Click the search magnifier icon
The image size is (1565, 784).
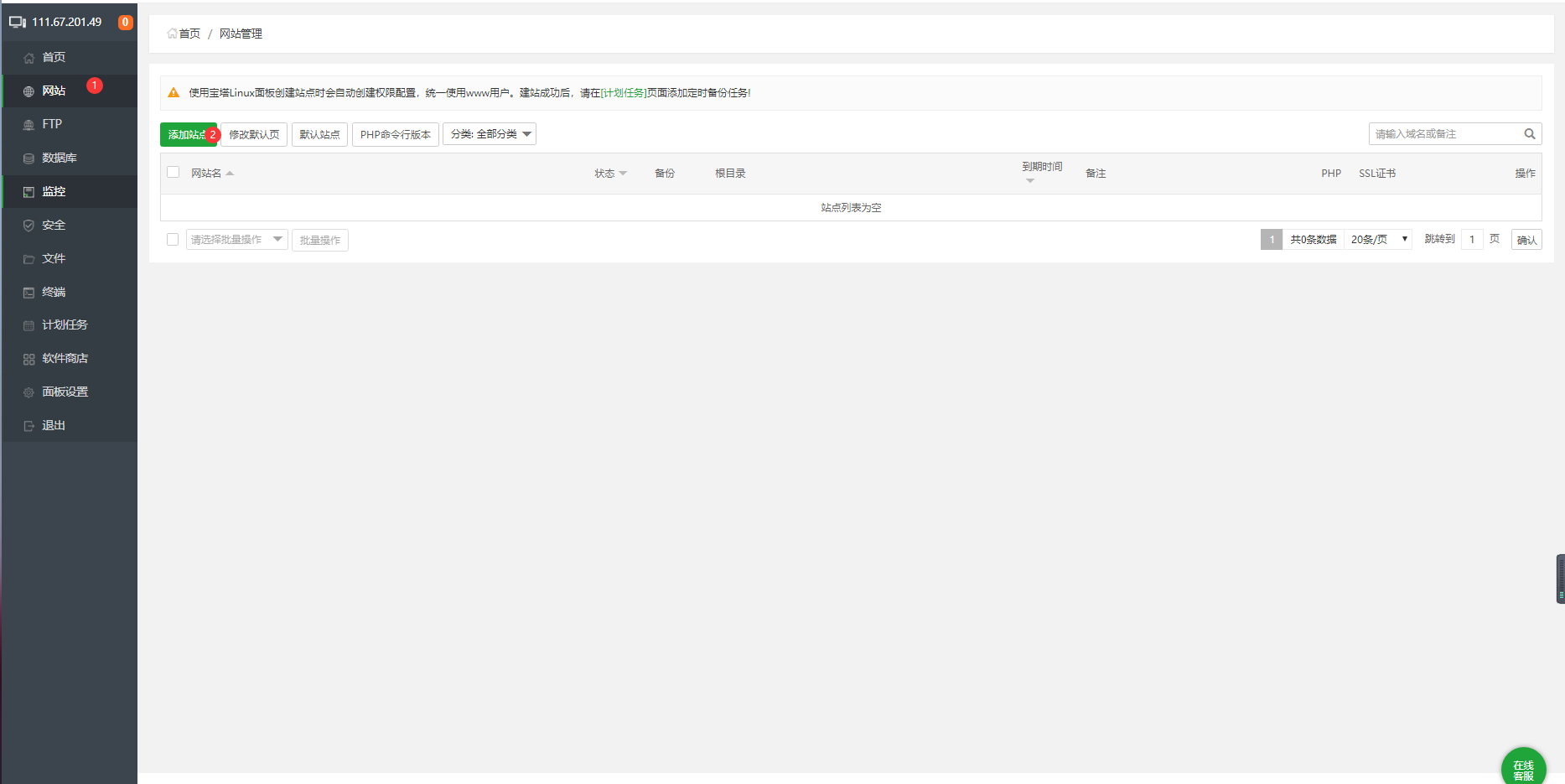click(1529, 134)
